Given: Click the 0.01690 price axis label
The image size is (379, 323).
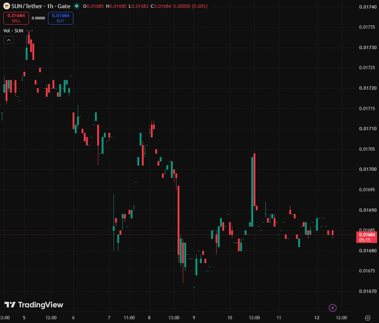Looking at the screenshot, I should (x=367, y=210).
